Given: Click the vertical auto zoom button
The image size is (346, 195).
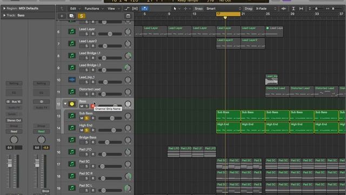Looking at the screenshot, I should tap(293, 9).
